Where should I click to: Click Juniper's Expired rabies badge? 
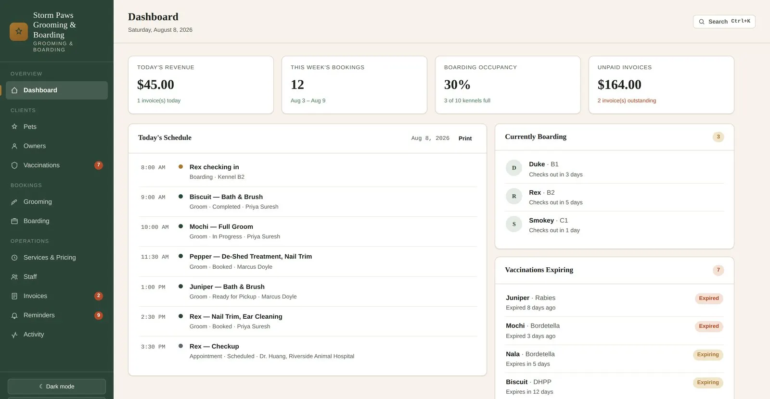coord(709,299)
